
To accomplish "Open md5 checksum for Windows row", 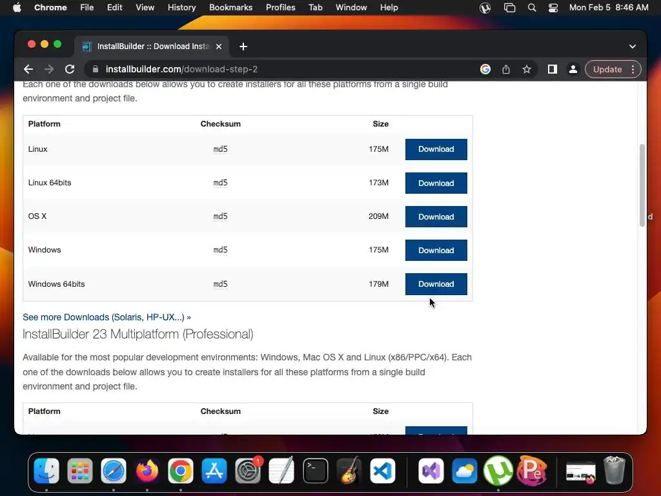I will pos(221,250).
